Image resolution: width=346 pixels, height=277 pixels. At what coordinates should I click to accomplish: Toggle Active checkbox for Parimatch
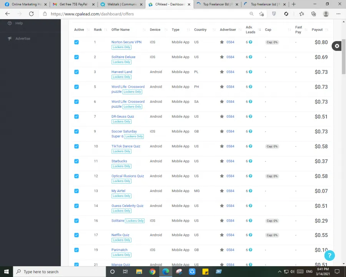pos(77,250)
